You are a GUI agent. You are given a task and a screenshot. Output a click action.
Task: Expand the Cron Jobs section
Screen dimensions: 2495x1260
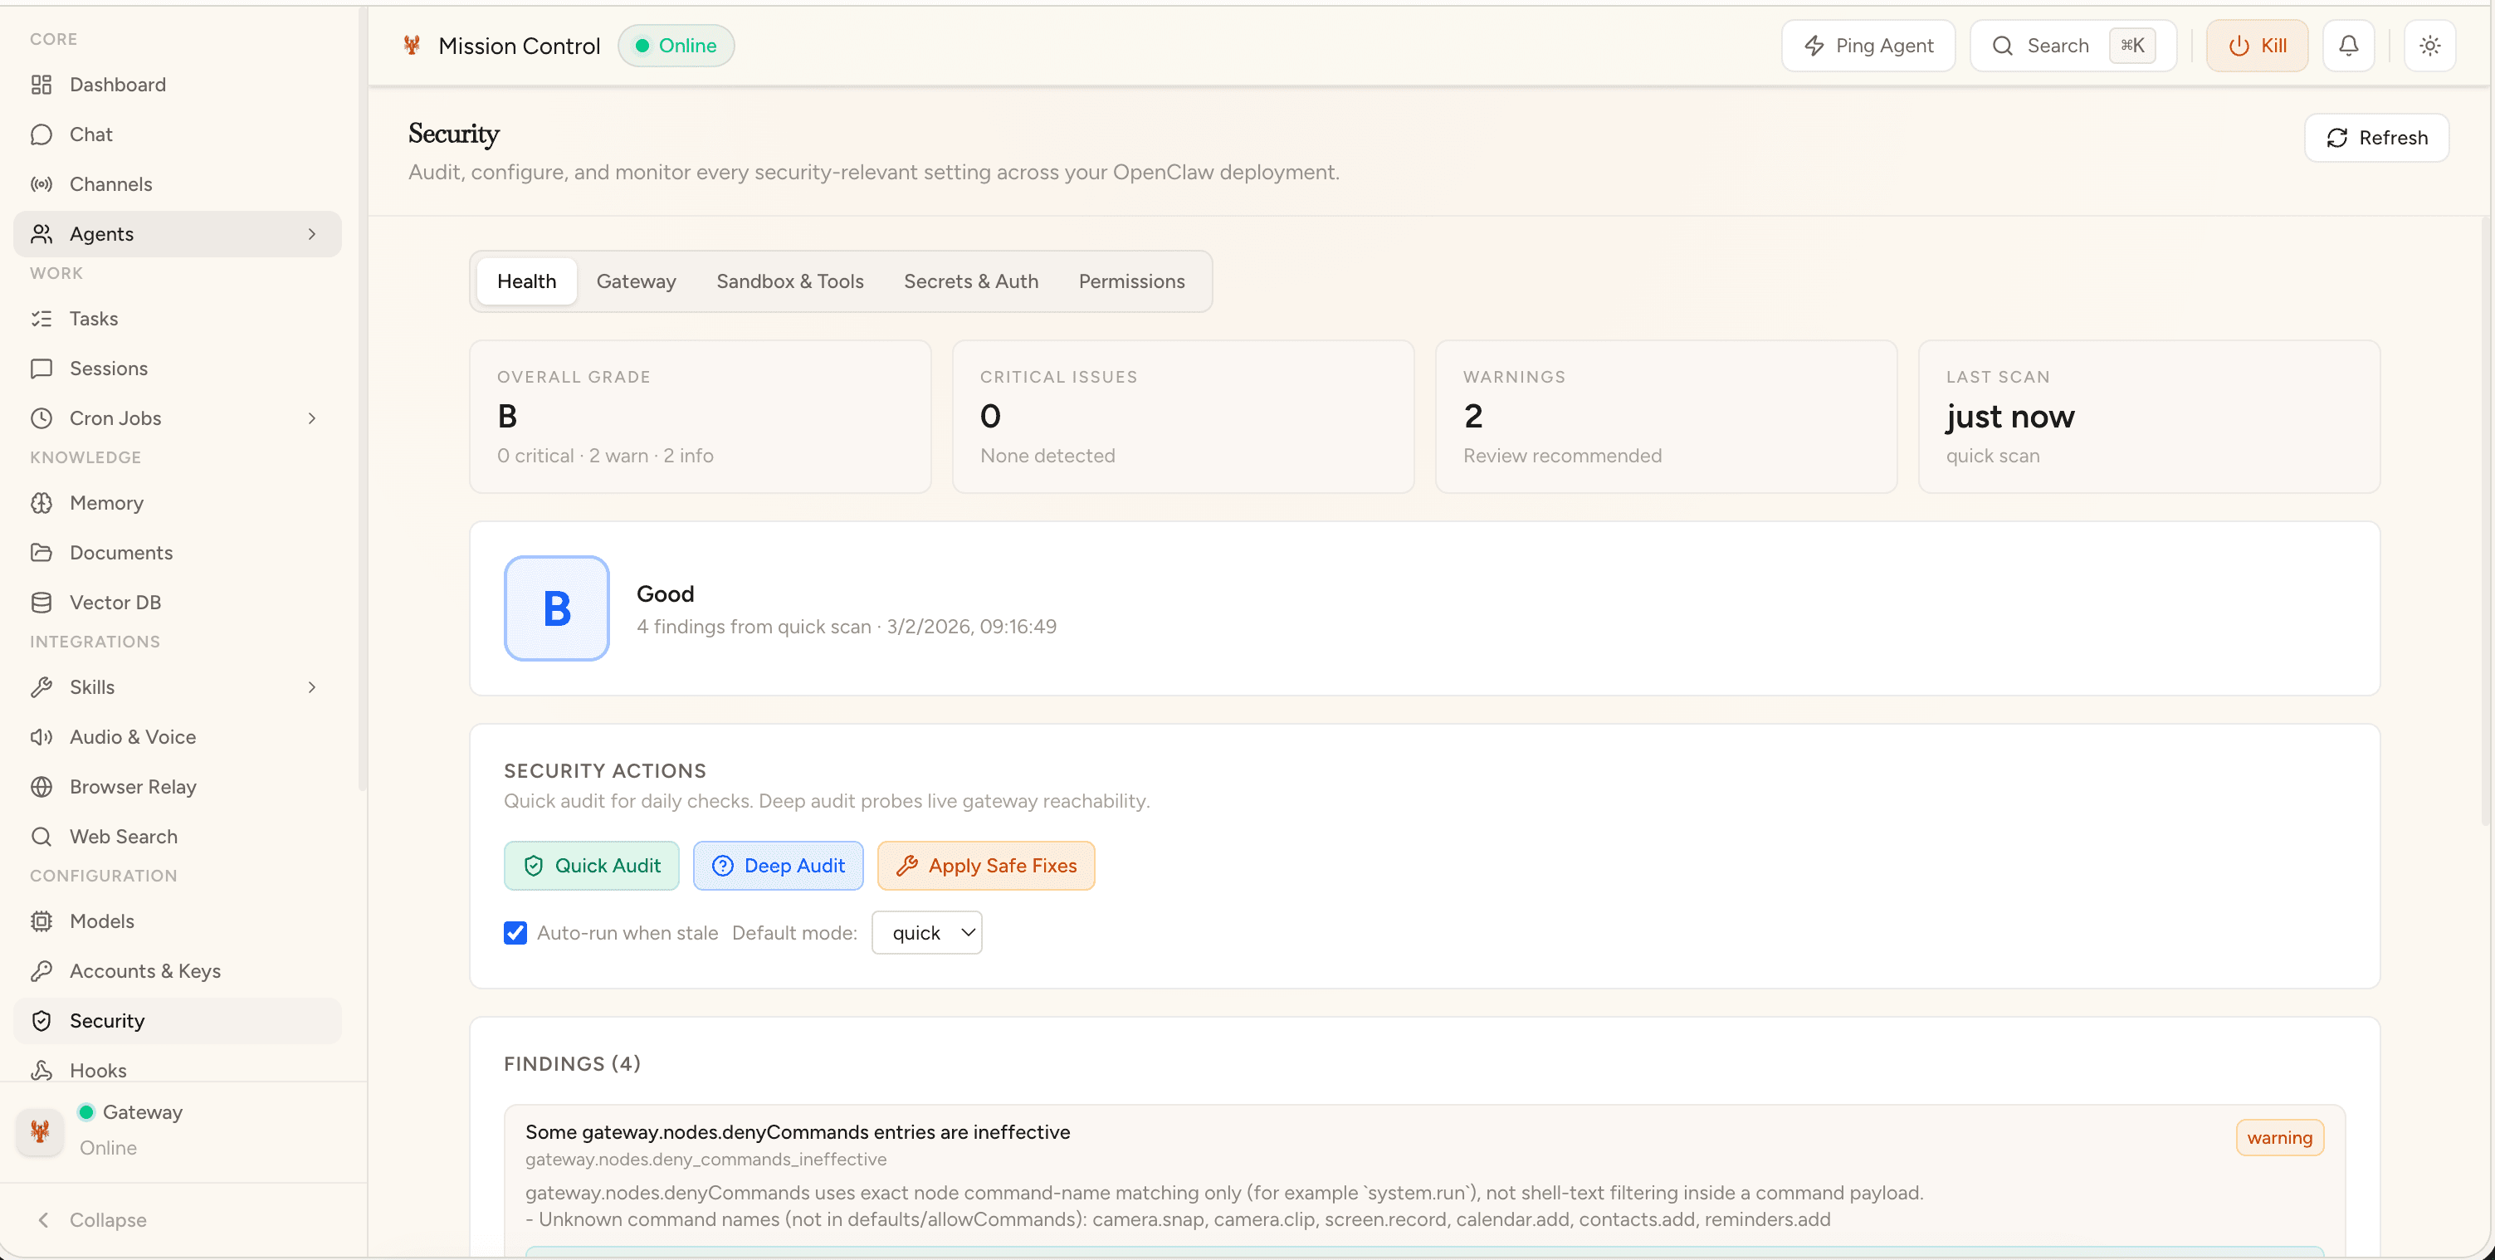tap(311, 418)
